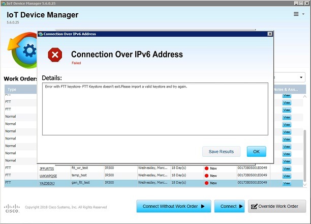Click scroll down arrow of work orders list
This screenshot has height=224, width=311.
[305, 185]
